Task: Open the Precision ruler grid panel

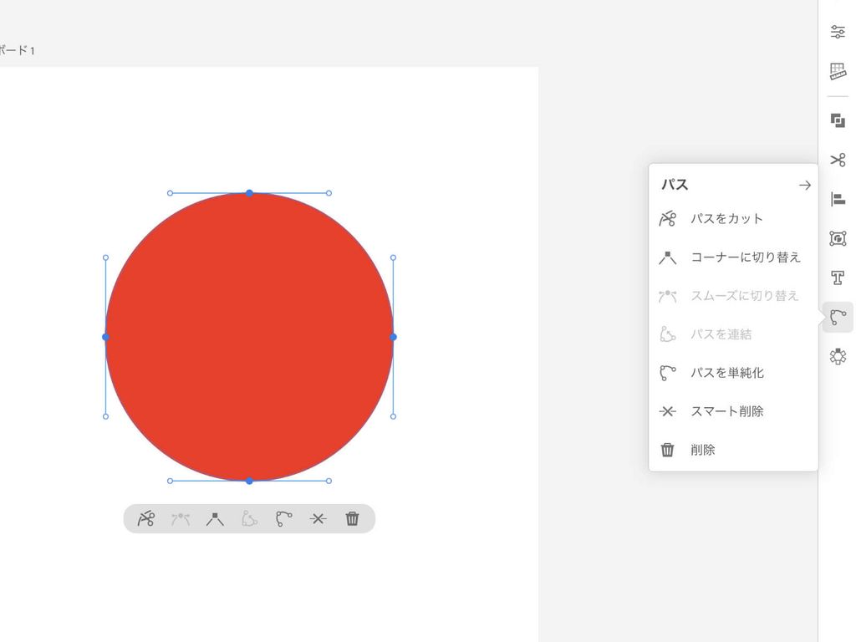Action: (x=838, y=72)
